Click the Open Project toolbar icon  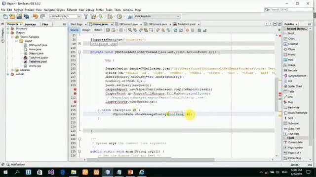[x=19, y=16]
